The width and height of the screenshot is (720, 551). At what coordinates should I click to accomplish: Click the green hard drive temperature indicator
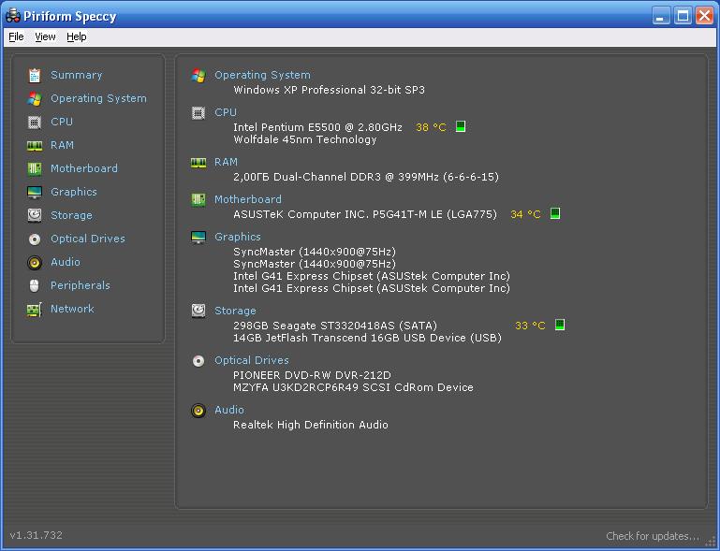click(x=560, y=326)
